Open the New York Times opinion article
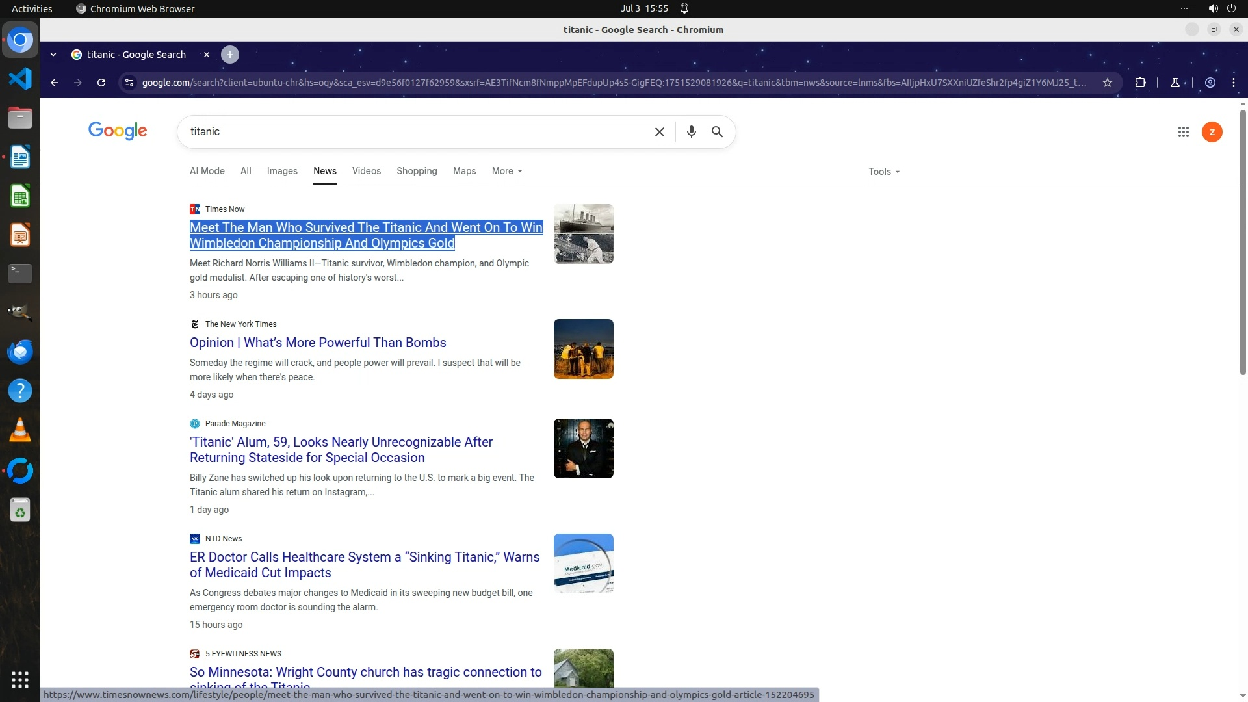This screenshot has height=702, width=1248. coord(317,343)
